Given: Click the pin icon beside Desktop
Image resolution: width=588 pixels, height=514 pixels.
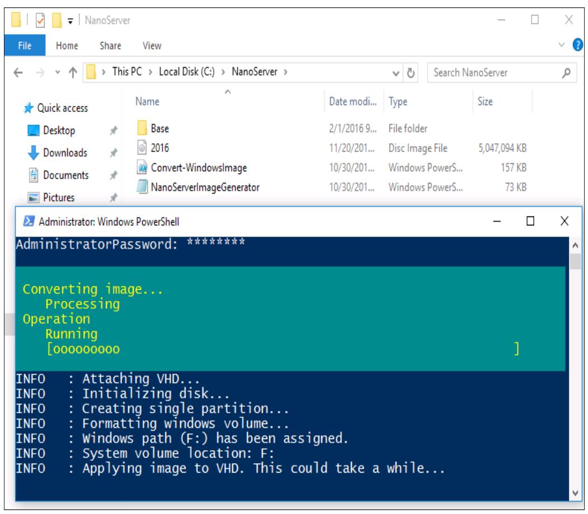Looking at the screenshot, I should [114, 130].
